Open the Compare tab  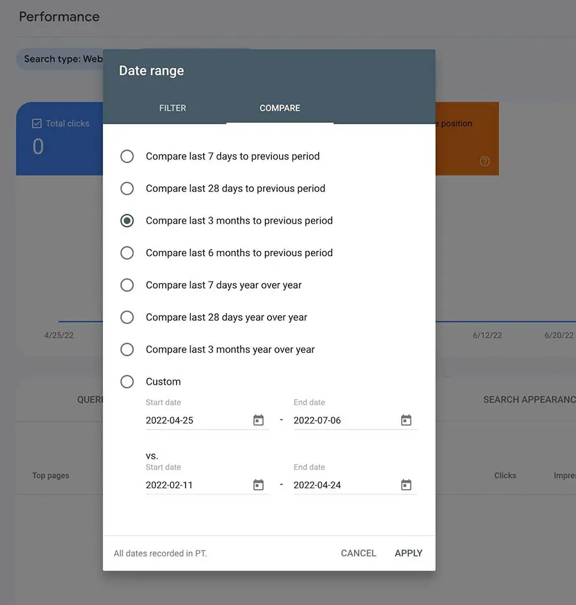[280, 108]
